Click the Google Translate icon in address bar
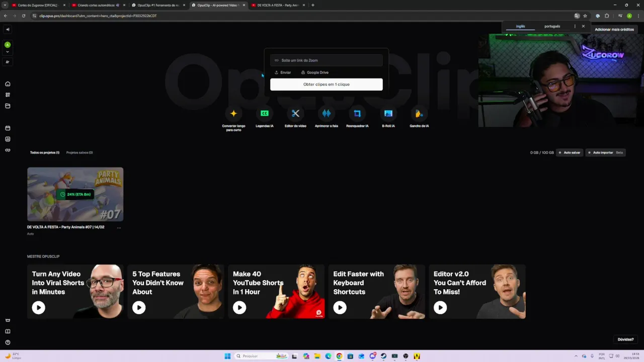 pyautogui.click(x=577, y=16)
